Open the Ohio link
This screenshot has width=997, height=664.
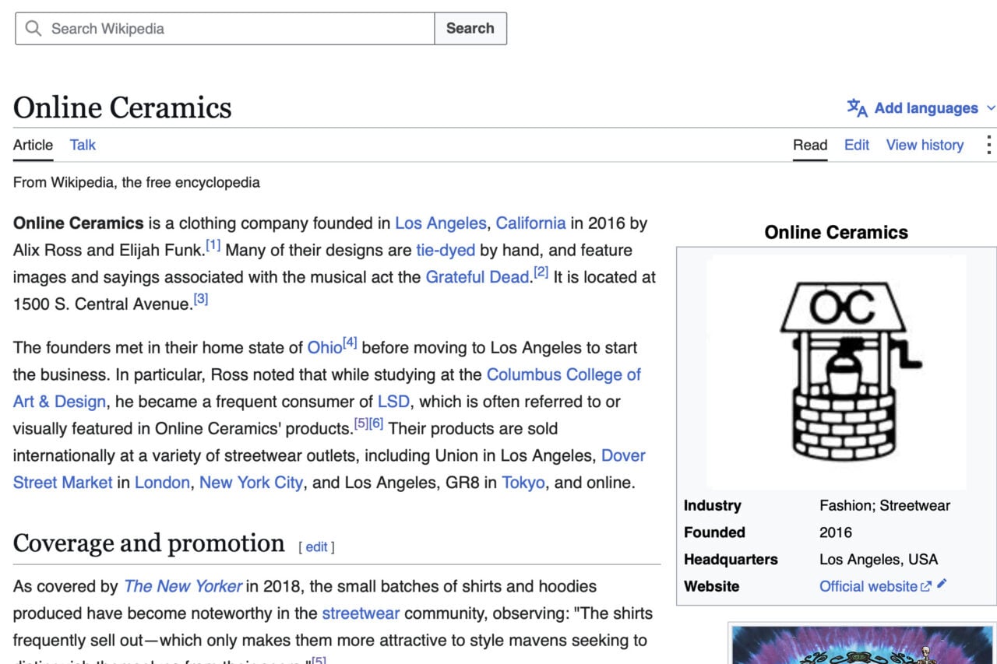point(325,348)
